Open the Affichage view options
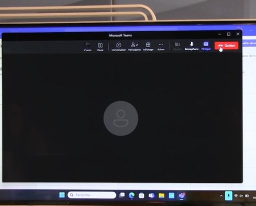256x206 pixels. pos(148,47)
